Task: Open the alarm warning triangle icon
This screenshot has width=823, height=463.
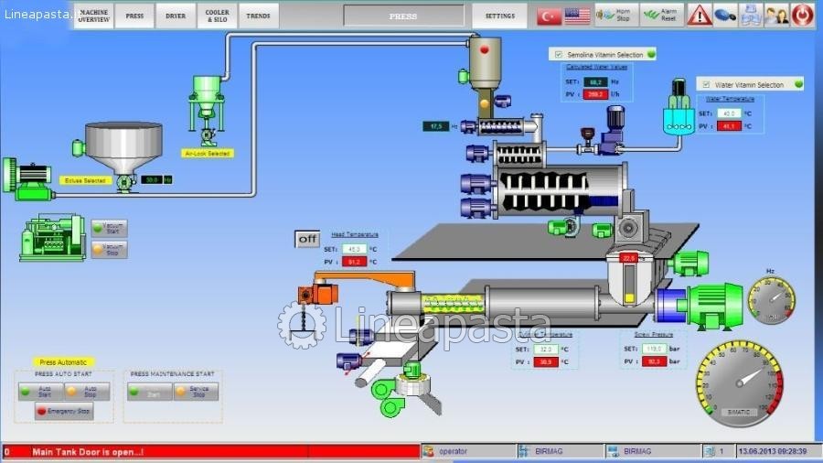Action: coord(700,16)
